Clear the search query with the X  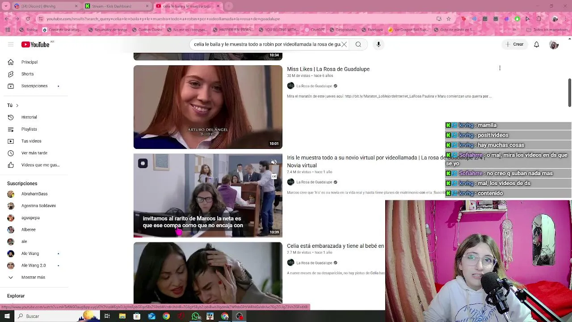[x=344, y=44]
